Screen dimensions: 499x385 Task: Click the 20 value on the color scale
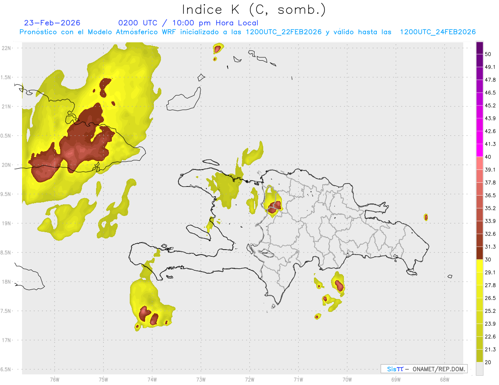tap(489, 362)
